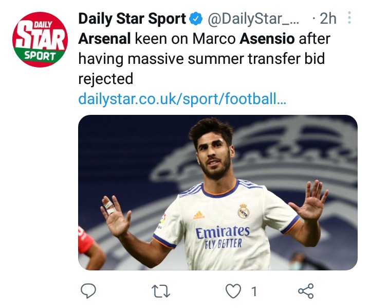The image size is (370, 308).
Task: Click the tweet text 'rejected'
Action: click(x=106, y=79)
